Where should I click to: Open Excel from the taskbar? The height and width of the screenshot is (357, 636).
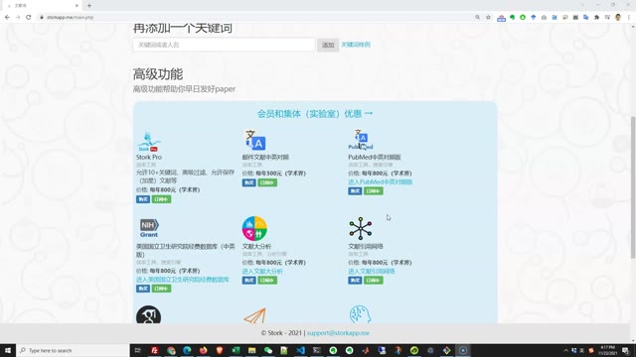(x=236, y=350)
